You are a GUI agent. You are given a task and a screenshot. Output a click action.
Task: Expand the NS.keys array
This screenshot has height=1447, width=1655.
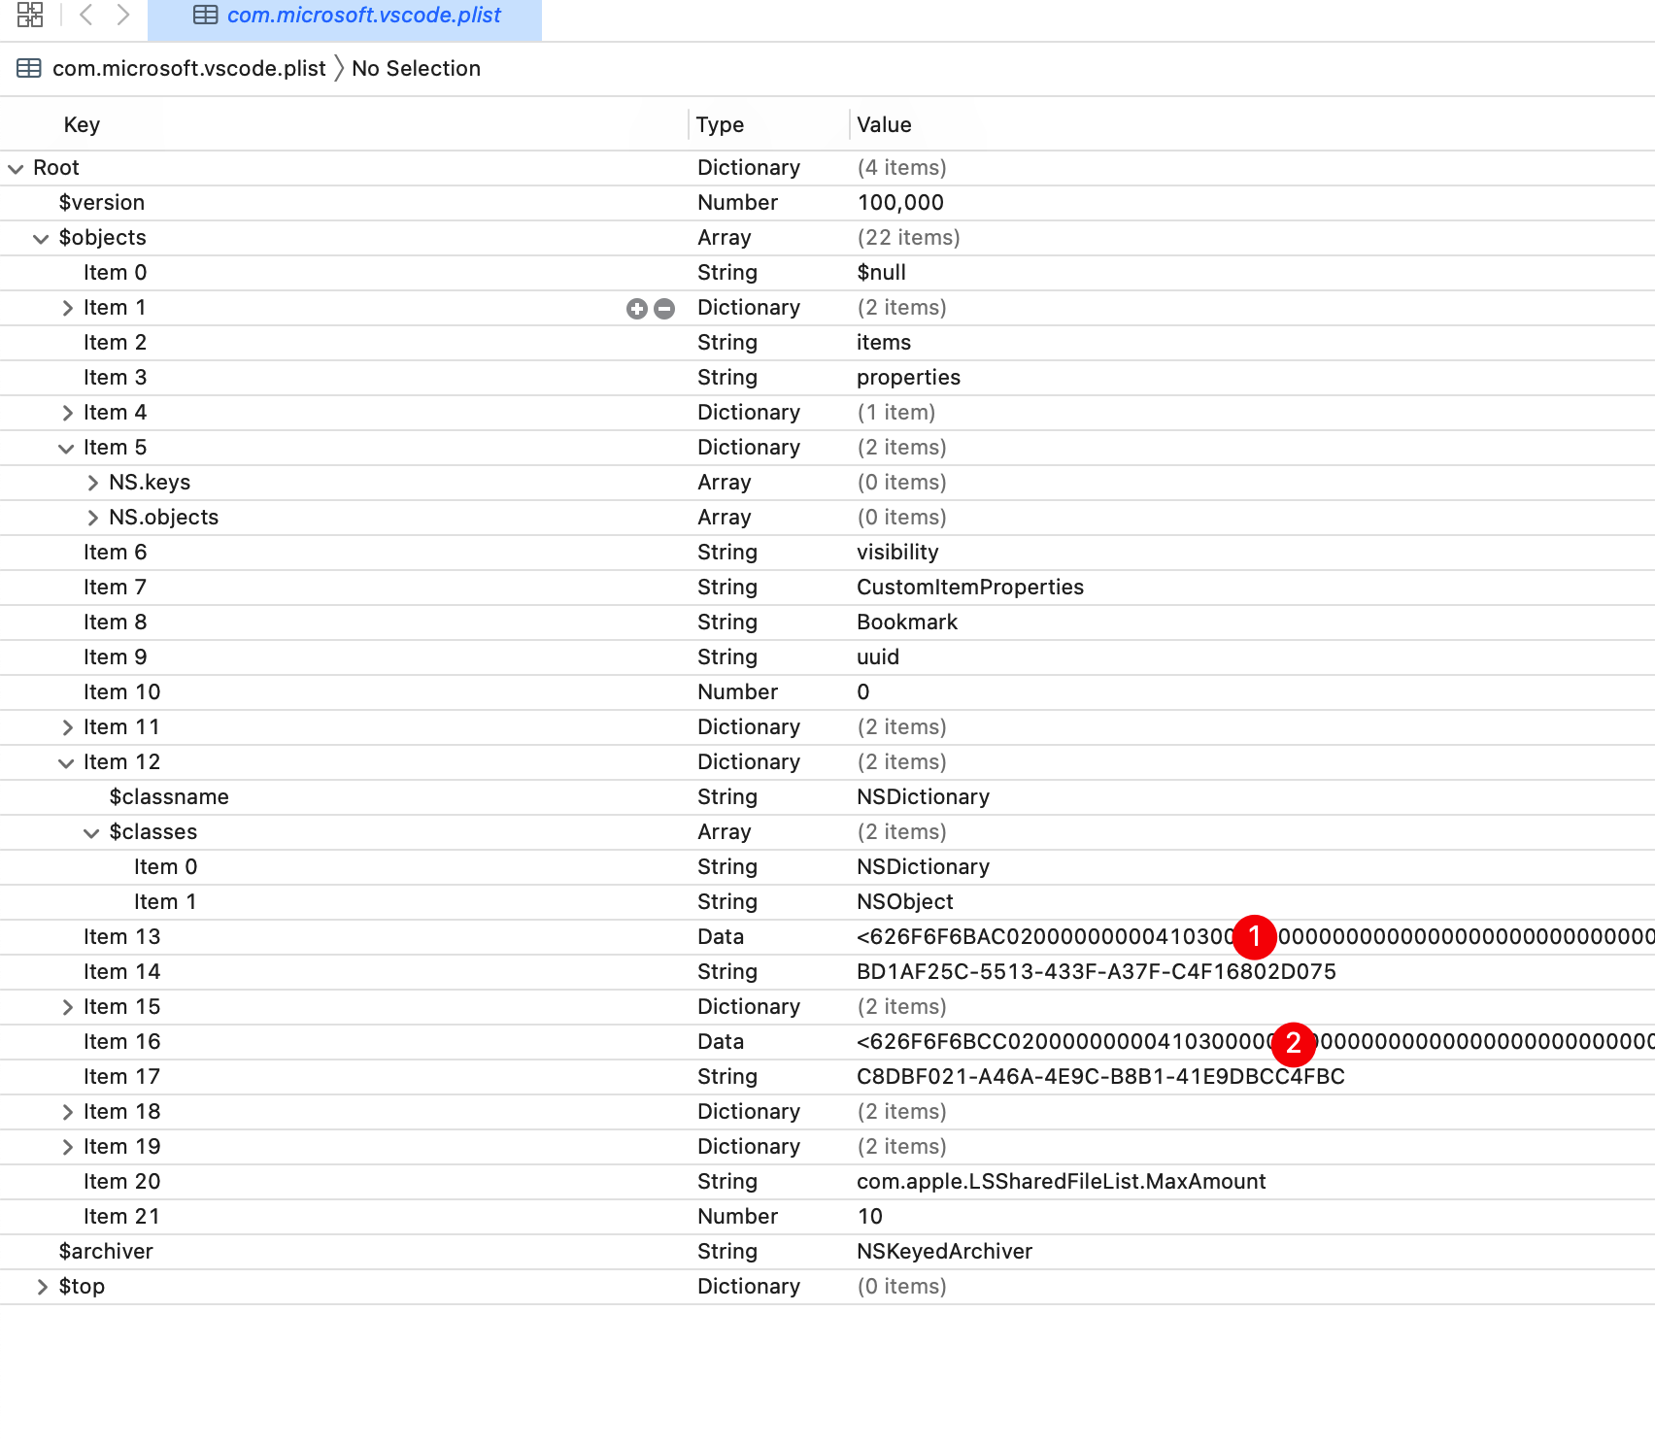coord(92,483)
